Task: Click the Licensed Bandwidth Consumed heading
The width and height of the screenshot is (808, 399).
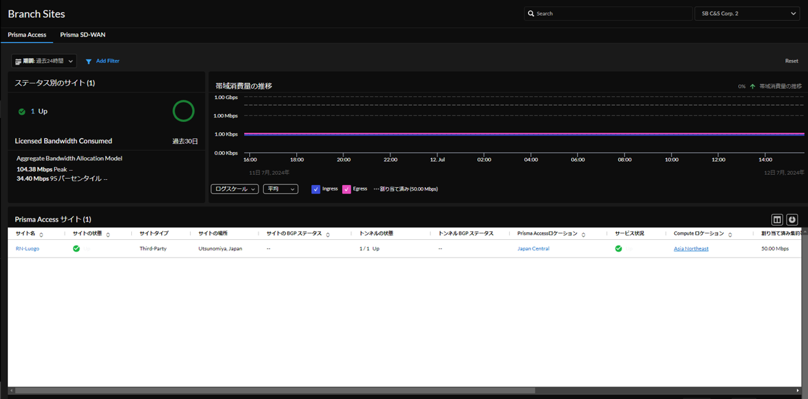Action: pos(63,141)
